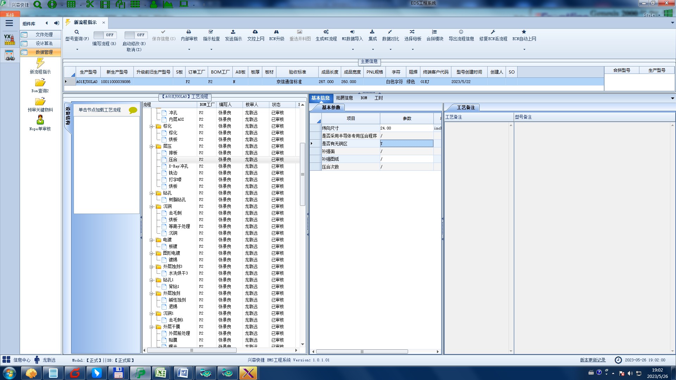Switch to the 拓展信息 tab
The width and height of the screenshot is (676, 380).
click(x=344, y=98)
